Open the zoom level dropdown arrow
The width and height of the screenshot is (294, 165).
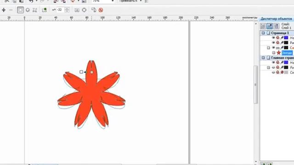pos(113,1)
